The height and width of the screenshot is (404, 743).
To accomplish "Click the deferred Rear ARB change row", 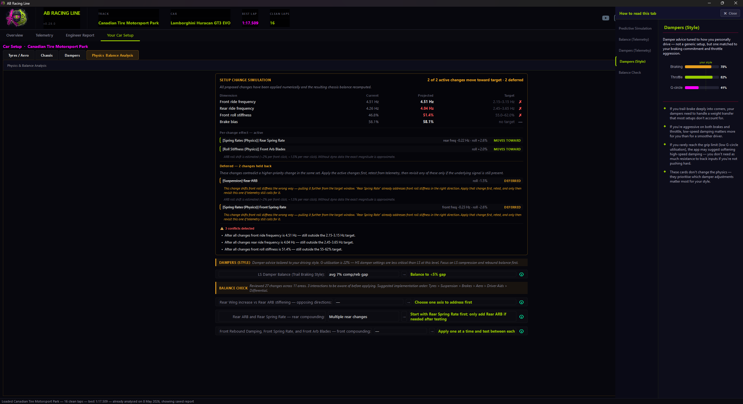I will [371, 181].
